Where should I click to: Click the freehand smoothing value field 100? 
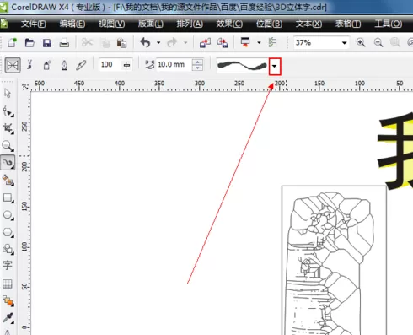[x=110, y=65]
